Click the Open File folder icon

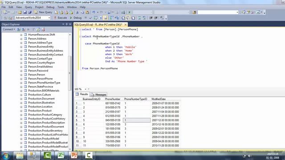click(20, 12)
